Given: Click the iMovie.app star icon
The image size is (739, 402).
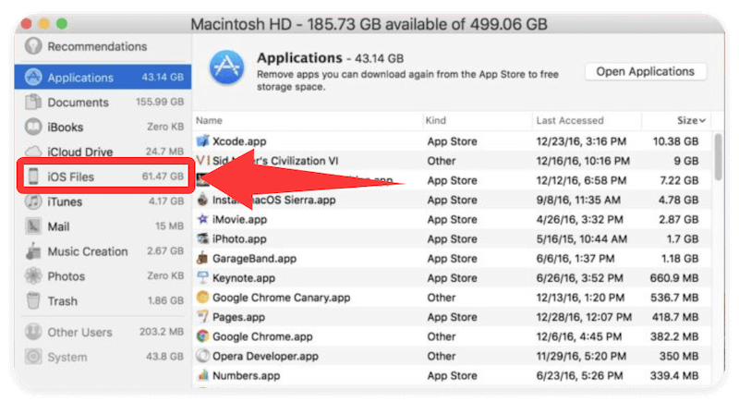Looking at the screenshot, I should coord(202,219).
